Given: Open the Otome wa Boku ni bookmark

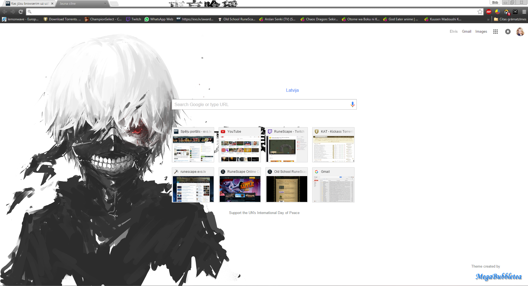Looking at the screenshot, I should tap(361, 19).
